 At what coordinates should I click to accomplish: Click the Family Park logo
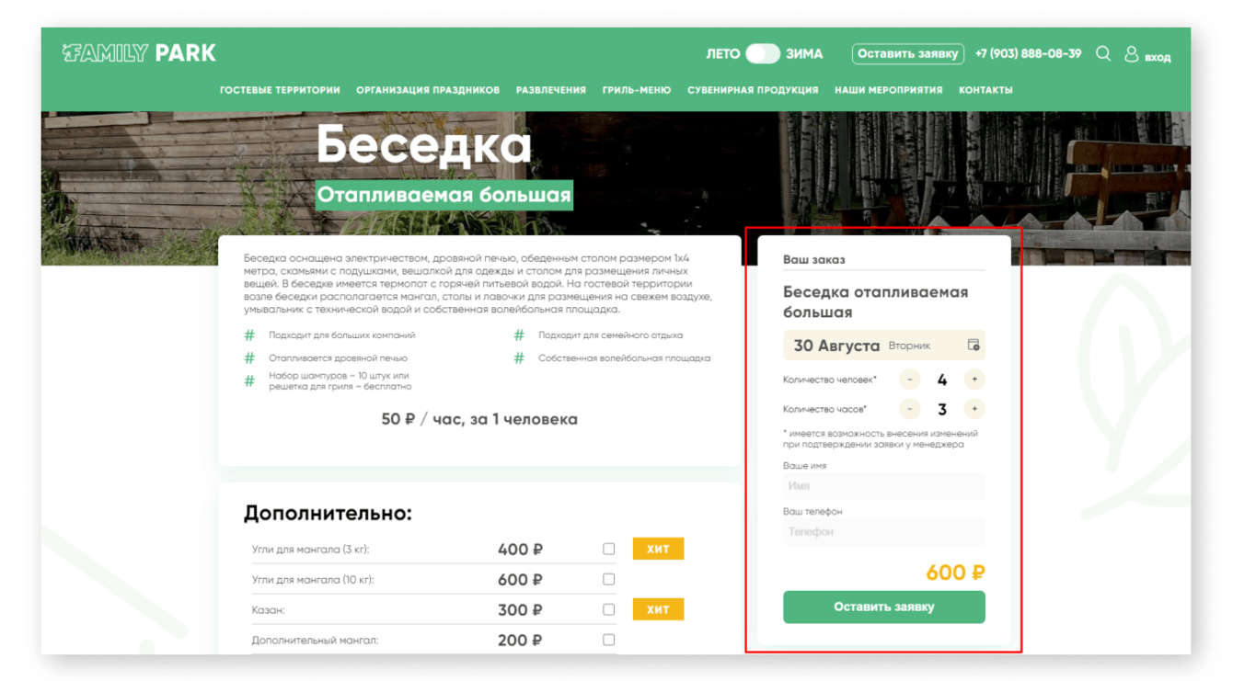139,53
